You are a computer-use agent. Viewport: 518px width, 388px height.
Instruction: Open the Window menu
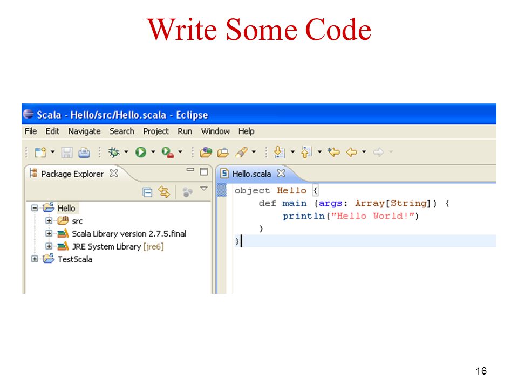click(215, 131)
